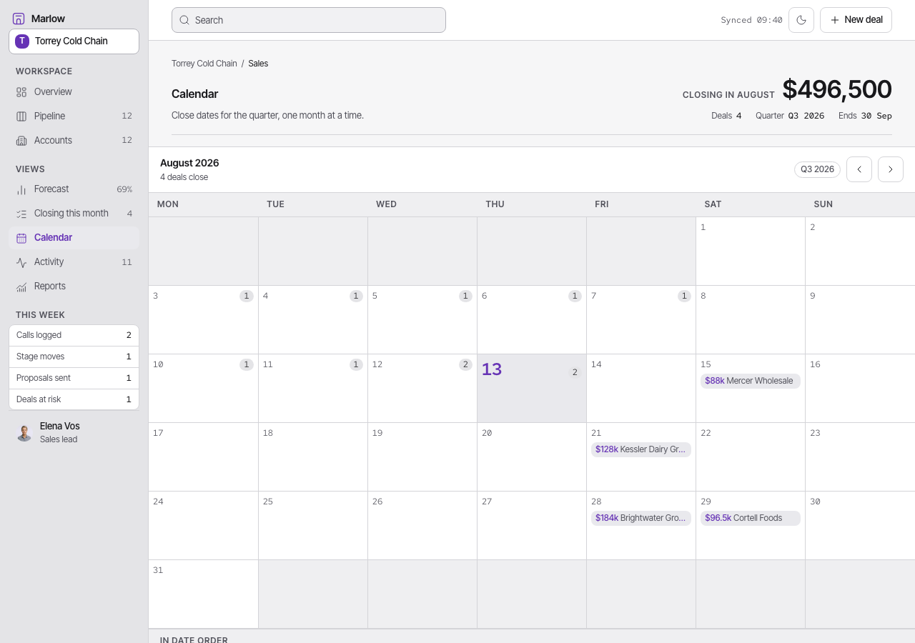Click Stage moves stat row

tap(74, 357)
